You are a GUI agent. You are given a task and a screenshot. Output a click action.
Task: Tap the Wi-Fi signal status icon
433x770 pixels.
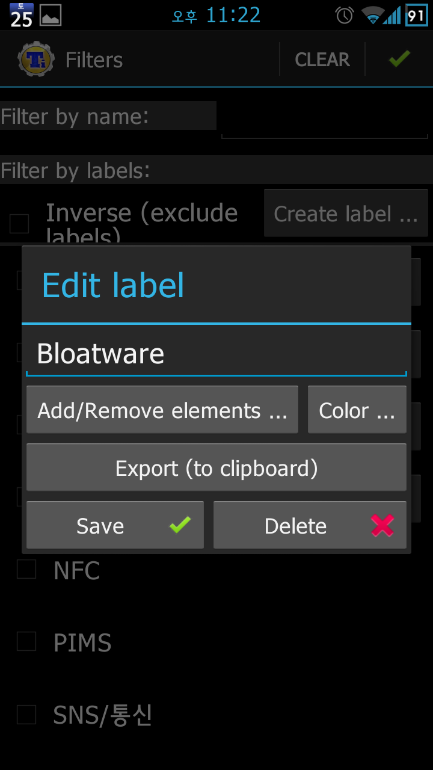coord(373,16)
